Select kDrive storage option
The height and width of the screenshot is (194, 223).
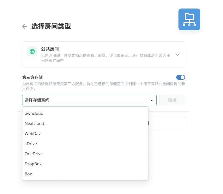(x=85, y=144)
